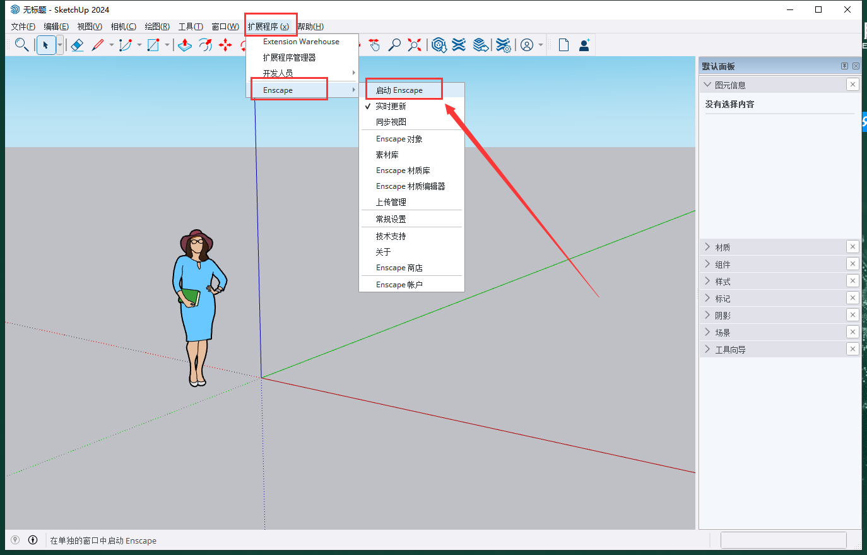The height and width of the screenshot is (555, 867).
Task: Click the add person icon
Action: (584, 45)
